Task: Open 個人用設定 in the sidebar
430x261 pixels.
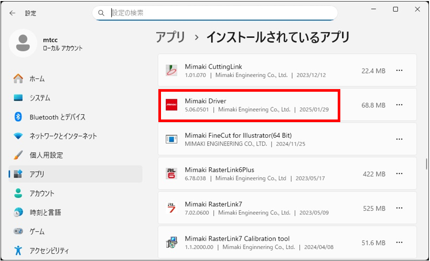Action: 46,155
